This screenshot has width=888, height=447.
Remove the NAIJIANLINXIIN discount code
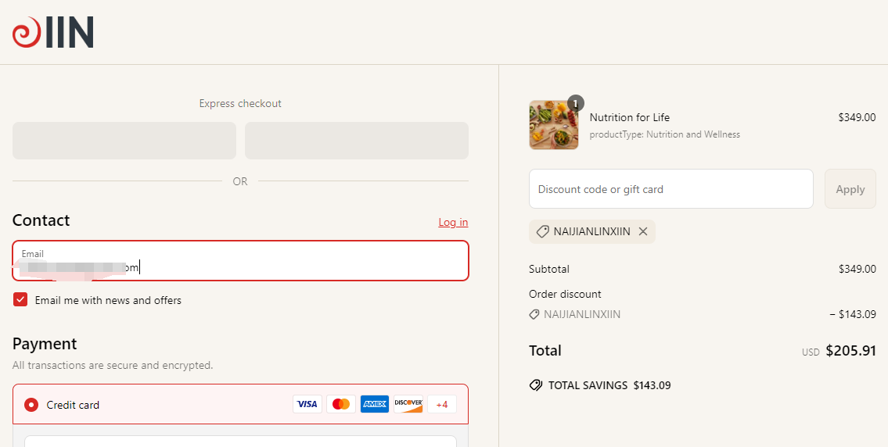pos(643,231)
